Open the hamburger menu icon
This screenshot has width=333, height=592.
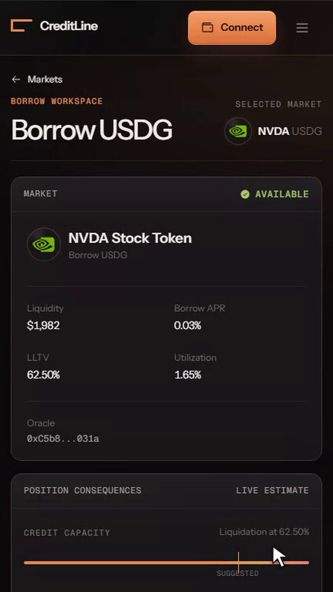(302, 28)
